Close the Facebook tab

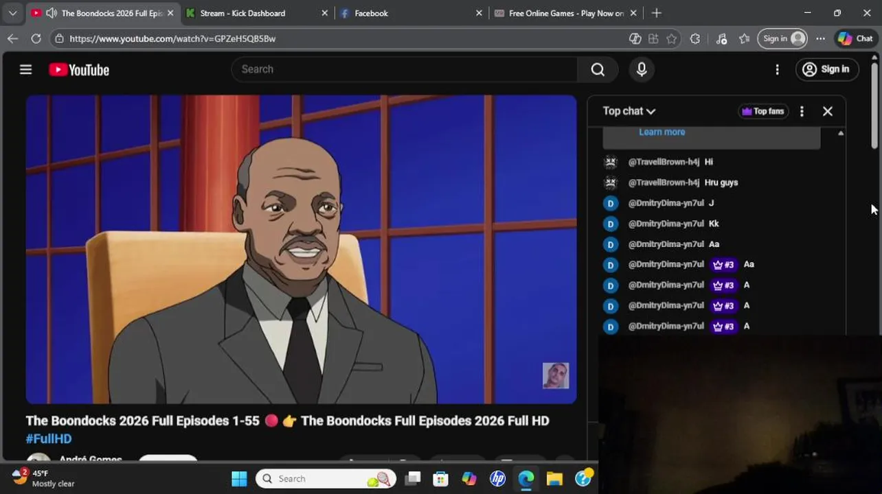point(479,13)
